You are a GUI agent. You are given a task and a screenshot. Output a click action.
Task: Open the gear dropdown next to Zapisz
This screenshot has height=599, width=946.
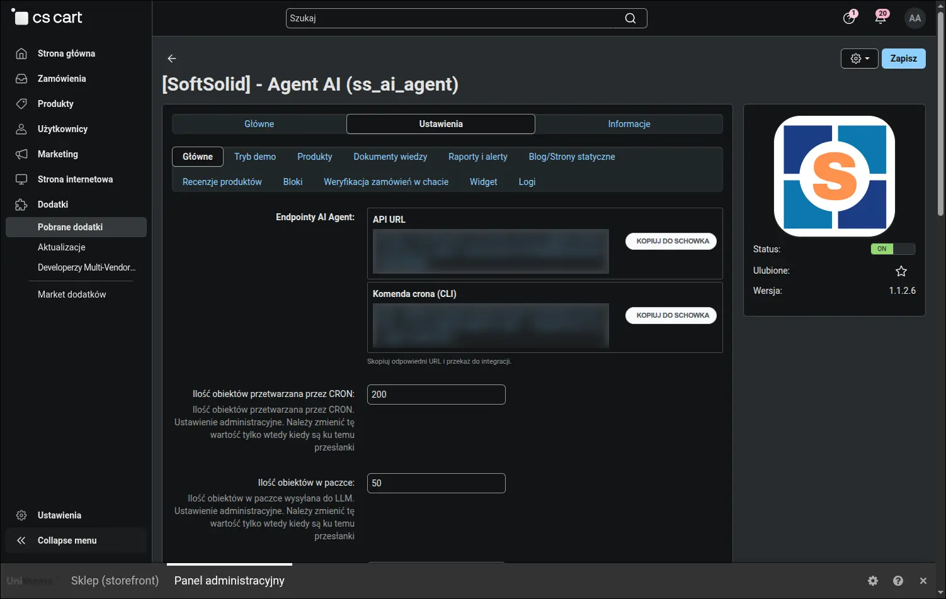[x=860, y=59]
